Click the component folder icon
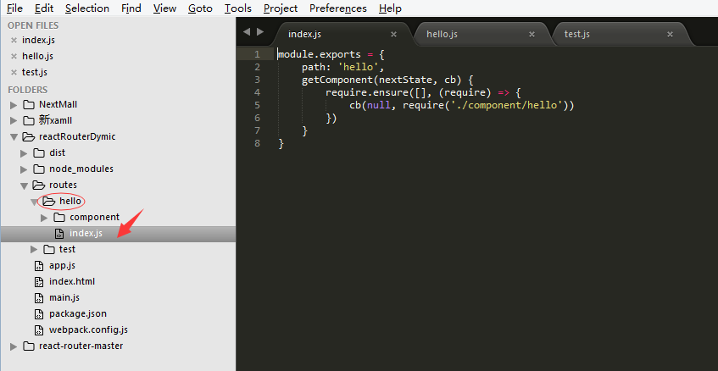 click(59, 217)
